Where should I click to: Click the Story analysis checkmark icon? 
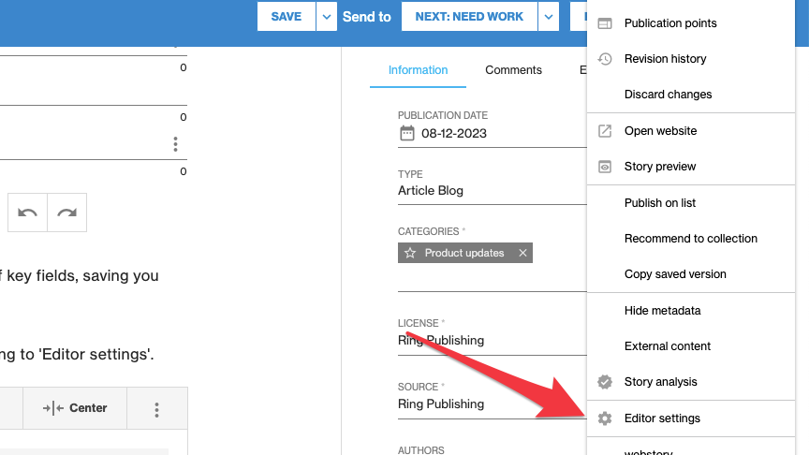(605, 382)
